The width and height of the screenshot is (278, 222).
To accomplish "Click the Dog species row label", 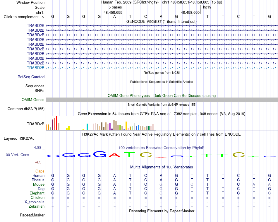I will click(41, 189).
